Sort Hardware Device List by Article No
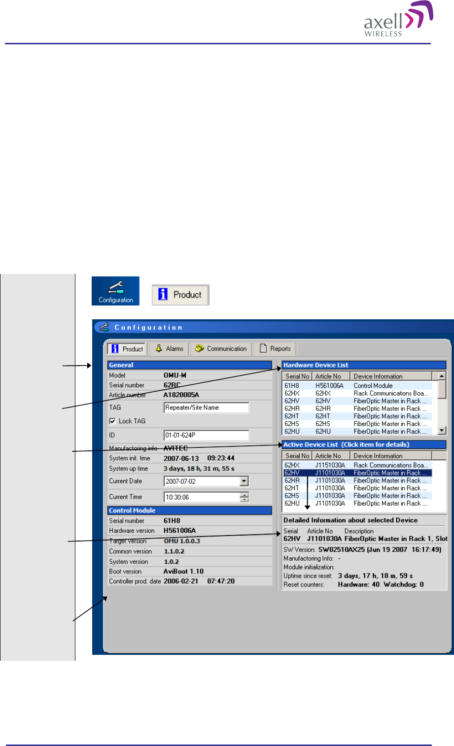 [331, 376]
